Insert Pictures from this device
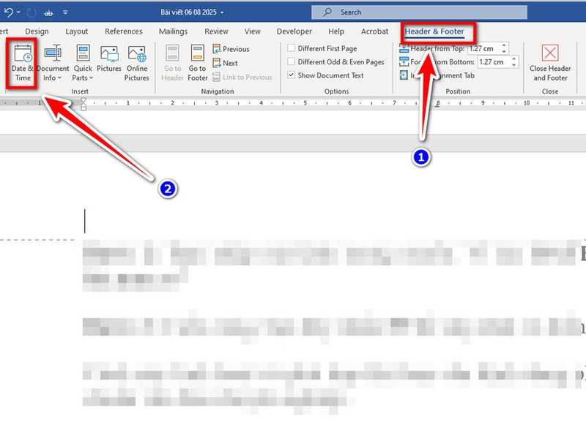Screen dimensions: 586x430 108,59
